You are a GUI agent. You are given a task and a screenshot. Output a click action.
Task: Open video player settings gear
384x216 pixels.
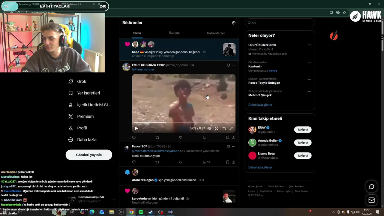coord(217,128)
